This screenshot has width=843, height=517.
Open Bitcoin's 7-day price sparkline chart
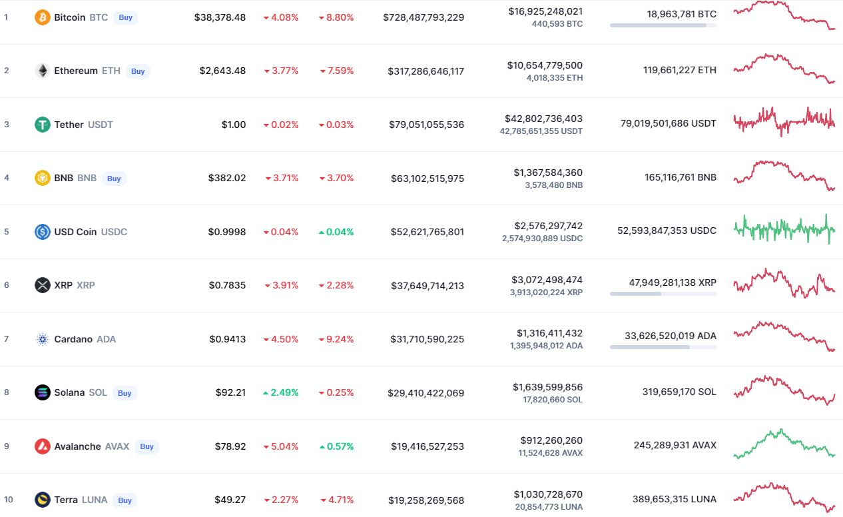pos(784,15)
